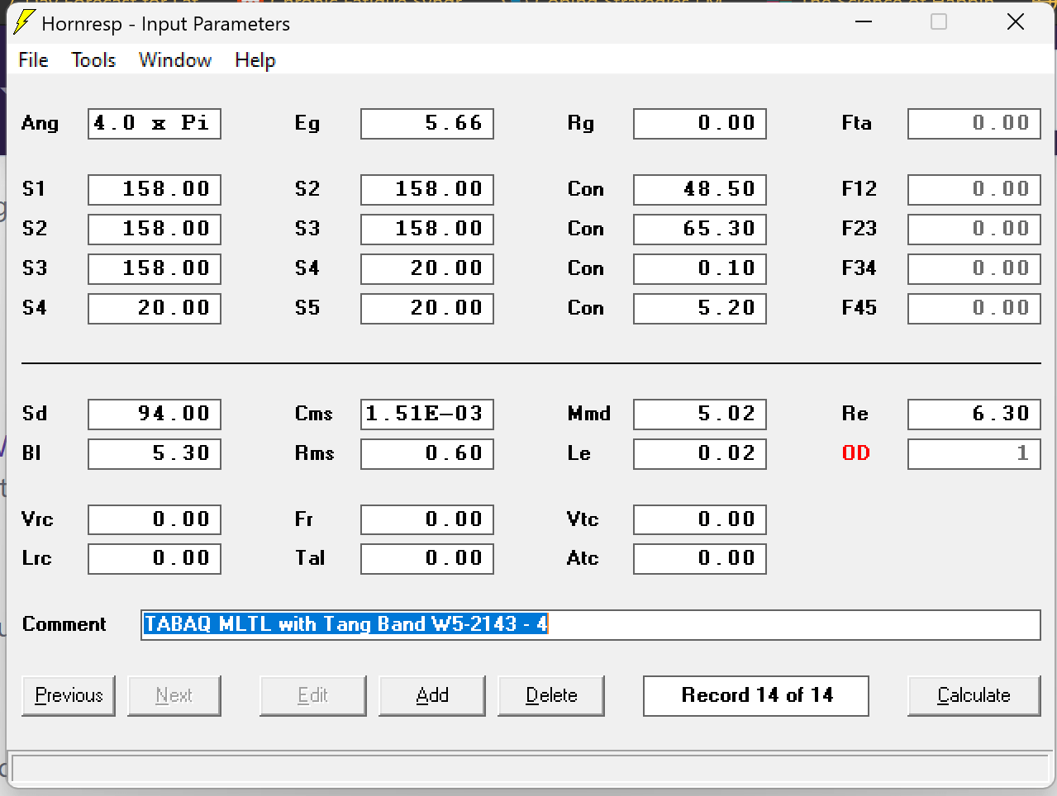
Task: Click the Le field with 0.02
Action: tap(700, 453)
